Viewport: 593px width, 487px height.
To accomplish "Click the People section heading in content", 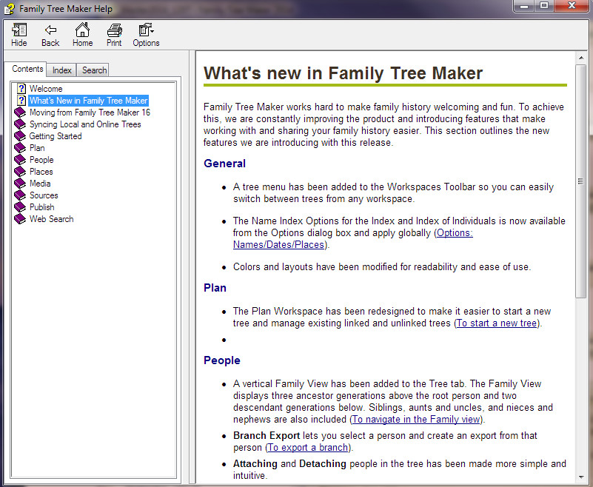I will 222,360.
